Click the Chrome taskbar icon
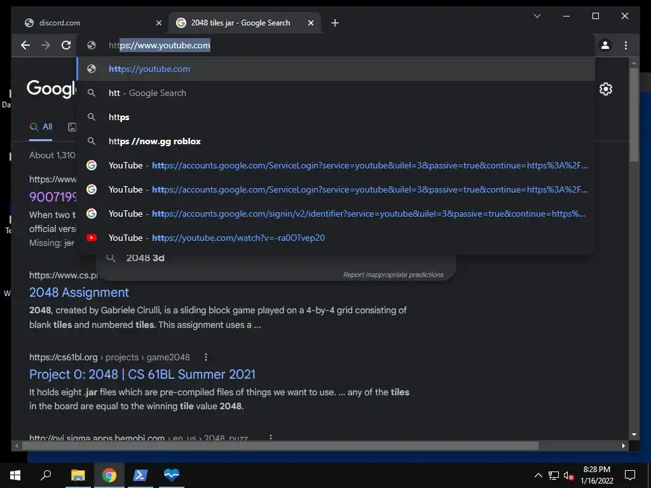Viewport: 651px width, 488px height. 109,475
